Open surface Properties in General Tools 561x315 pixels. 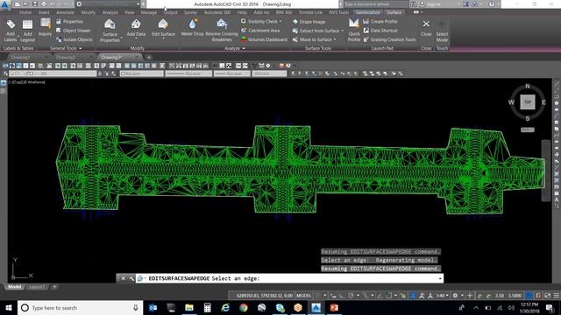69,21
